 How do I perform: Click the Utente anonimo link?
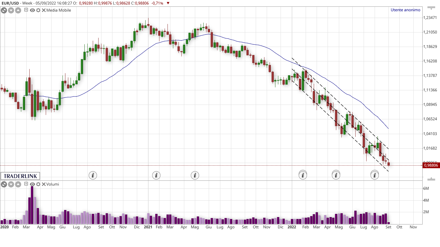[405, 10]
